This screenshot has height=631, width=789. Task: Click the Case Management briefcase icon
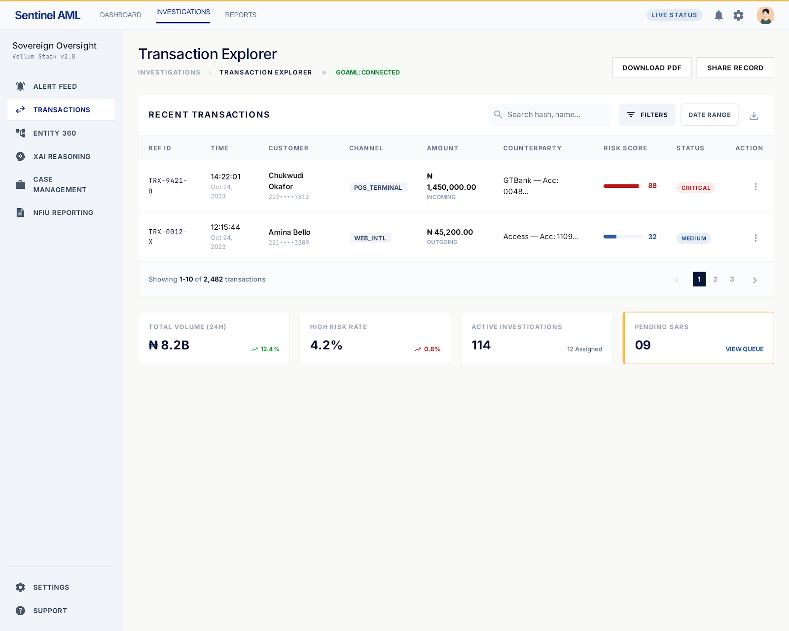20,185
